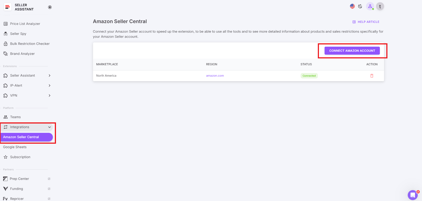Screen dimensions: 422x201
Task: Open the Price List Analyzer tool
Action: (x=25, y=23)
